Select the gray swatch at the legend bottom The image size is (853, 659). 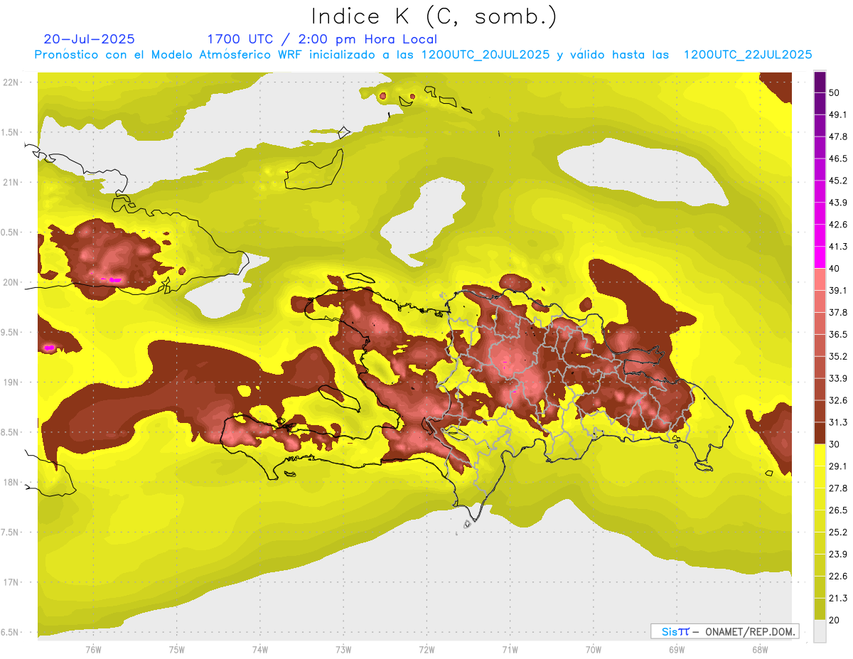coord(820,631)
